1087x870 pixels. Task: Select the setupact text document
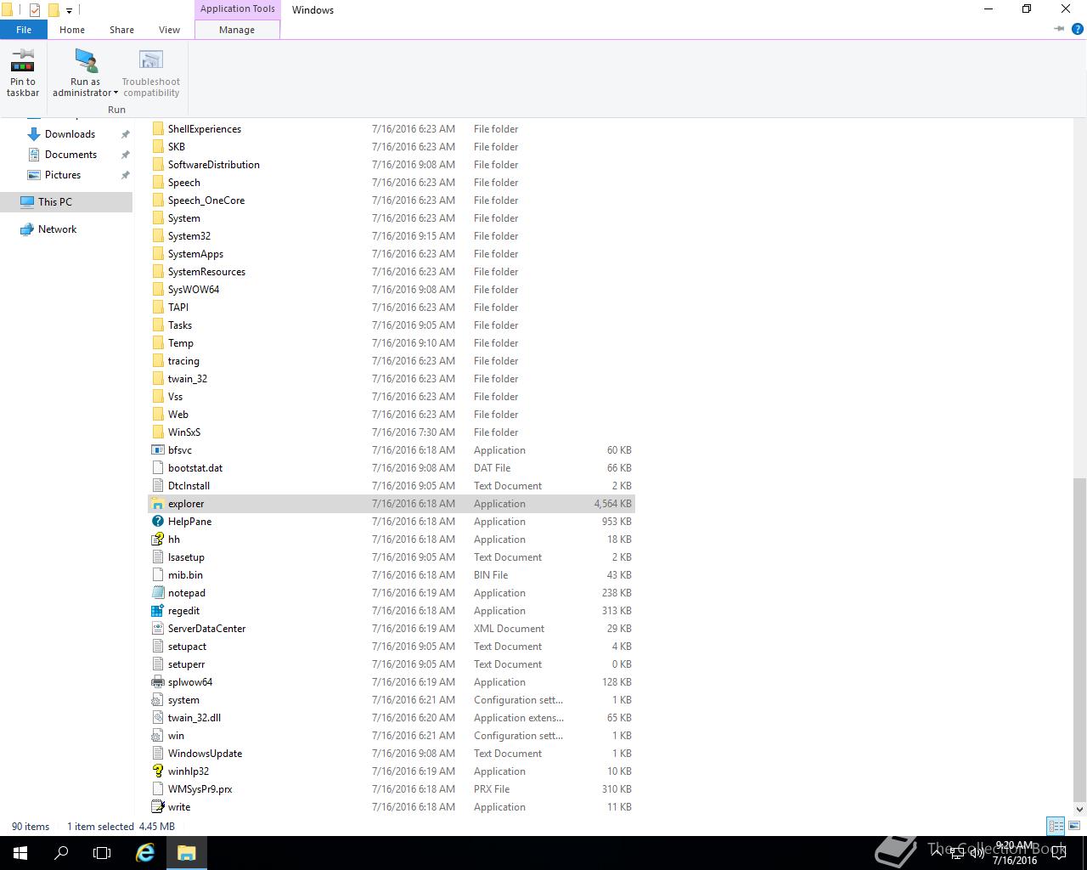pos(391,647)
